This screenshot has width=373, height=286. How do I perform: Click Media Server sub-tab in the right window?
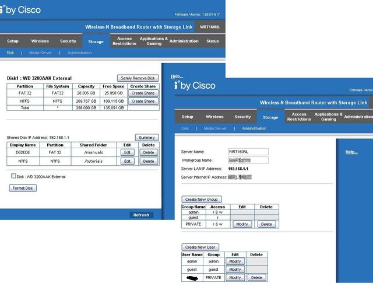pos(215,128)
